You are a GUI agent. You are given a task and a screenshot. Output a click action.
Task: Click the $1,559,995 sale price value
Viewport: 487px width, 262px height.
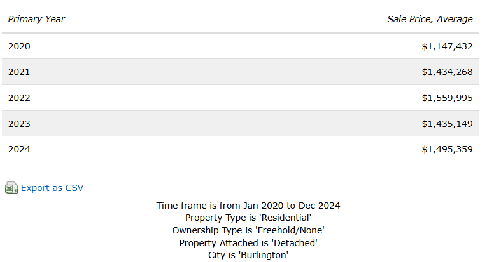coord(447,98)
